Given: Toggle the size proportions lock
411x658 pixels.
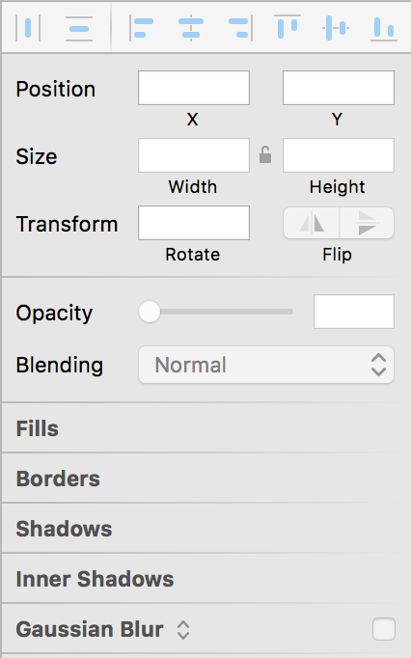Looking at the screenshot, I should [x=265, y=154].
